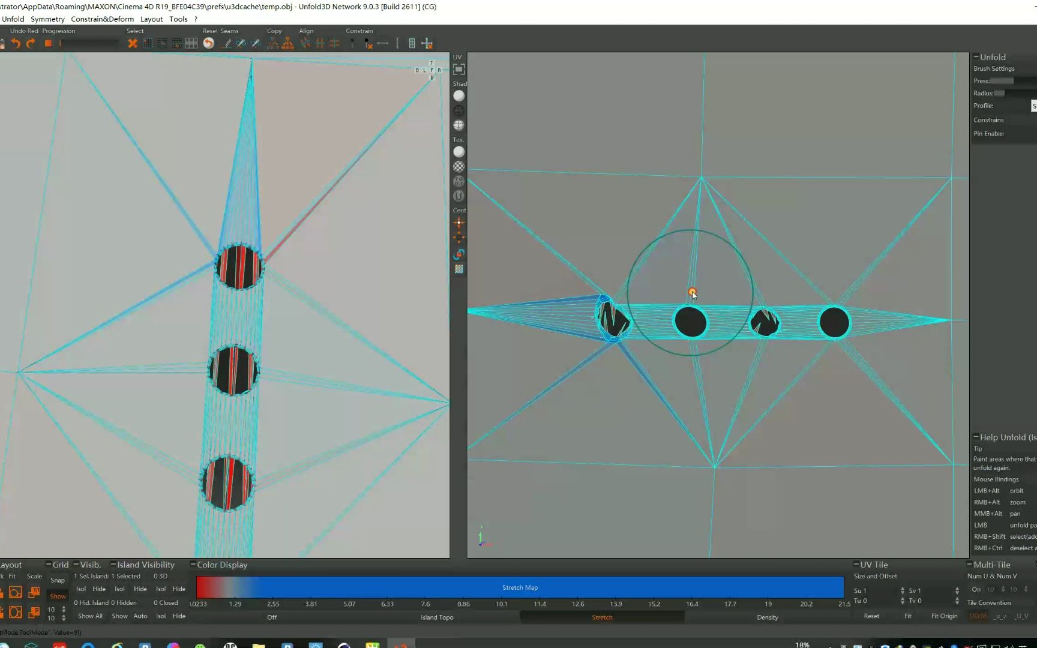
Task: Collapse the Island Visibility panel
Action: pos(113,564)
